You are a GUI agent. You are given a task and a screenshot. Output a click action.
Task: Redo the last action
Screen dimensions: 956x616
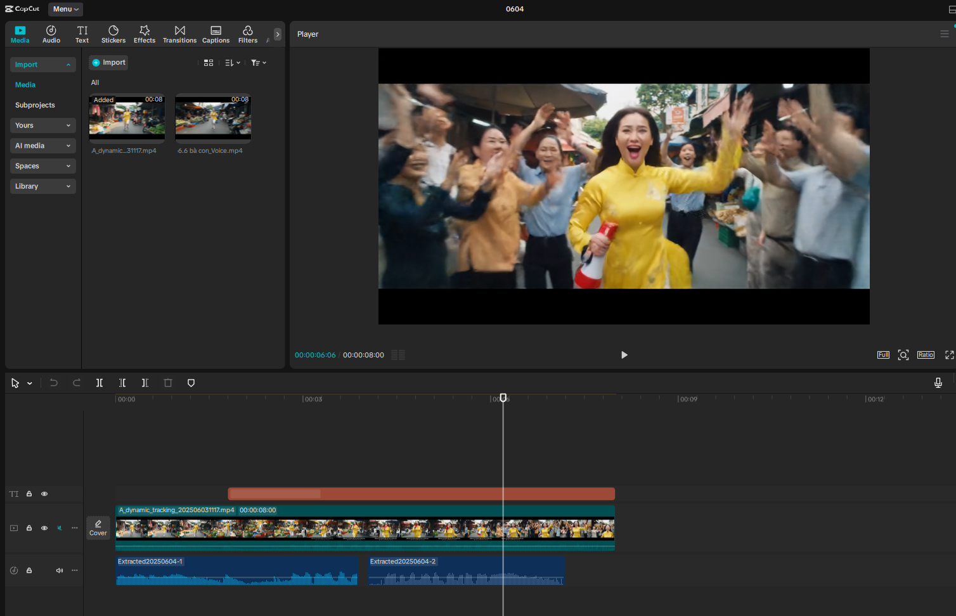coord(77,383)
